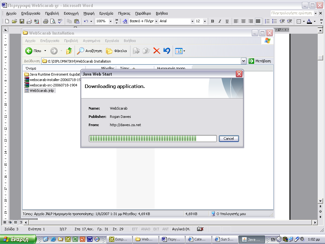Viewport: 325px width, 244px height.
Task: Toggle bulleted list in Word
Action: coord(275,21)
